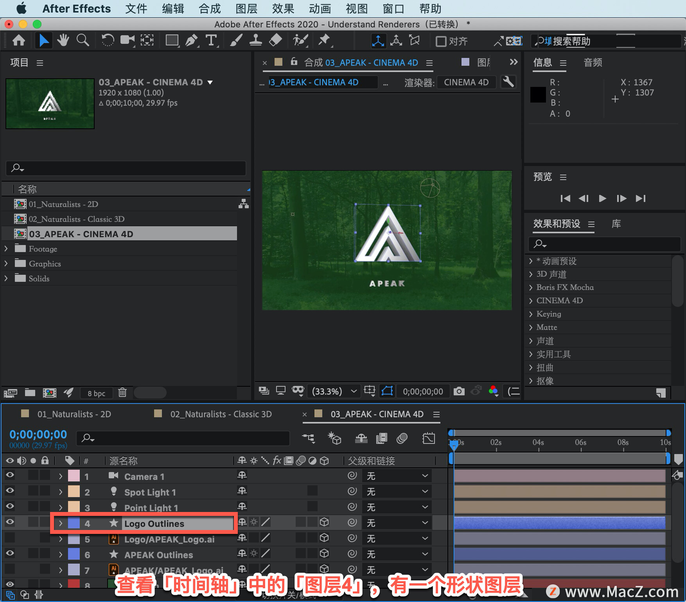Image resolution: width=686 pixels, height=602 pixels.
Task: Toggle visibility eye for Camera 1 layer
Action: click(x=10, y=475)
